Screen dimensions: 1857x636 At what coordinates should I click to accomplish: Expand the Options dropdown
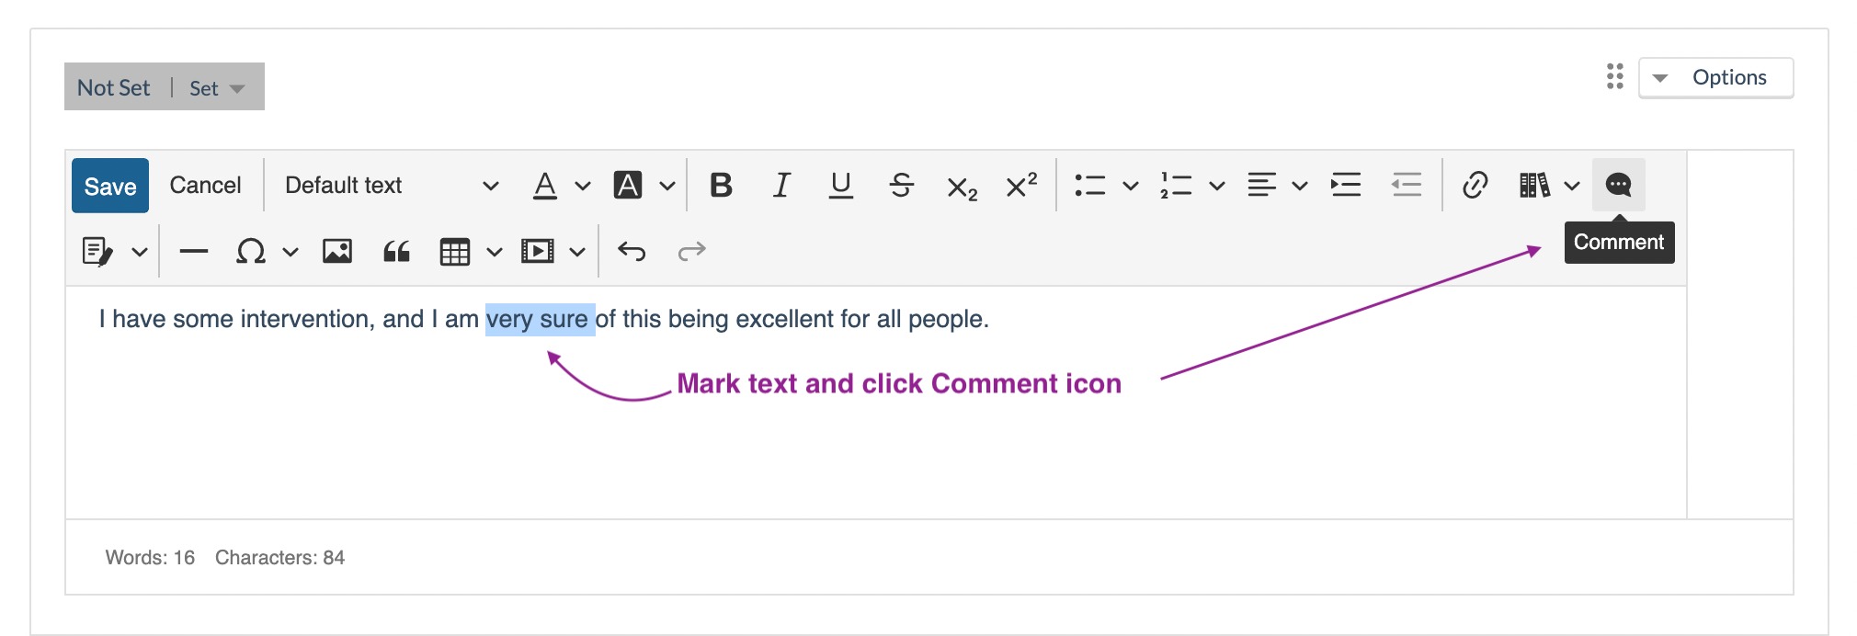1715,77
